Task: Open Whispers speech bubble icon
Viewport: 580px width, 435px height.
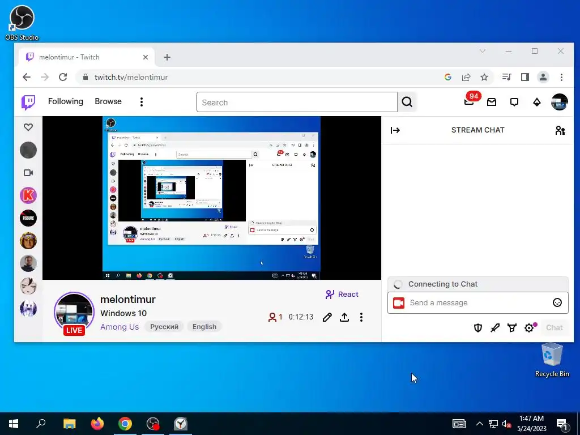Action: point(514,102)
